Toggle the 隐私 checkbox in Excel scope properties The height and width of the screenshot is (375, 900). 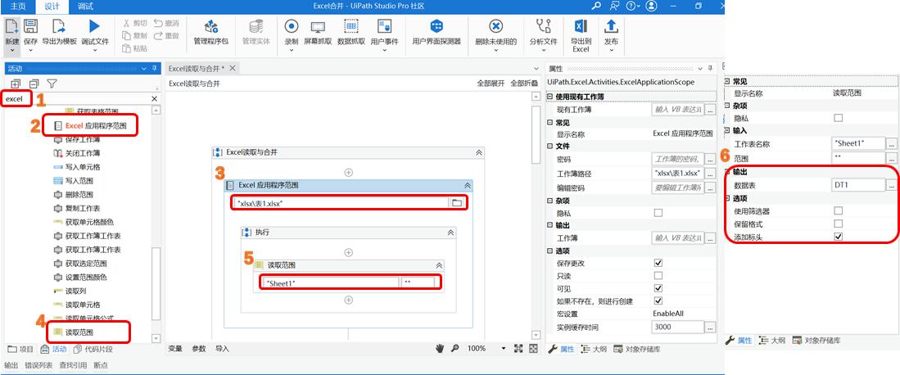pyautogui.click(x=658, y=213)
